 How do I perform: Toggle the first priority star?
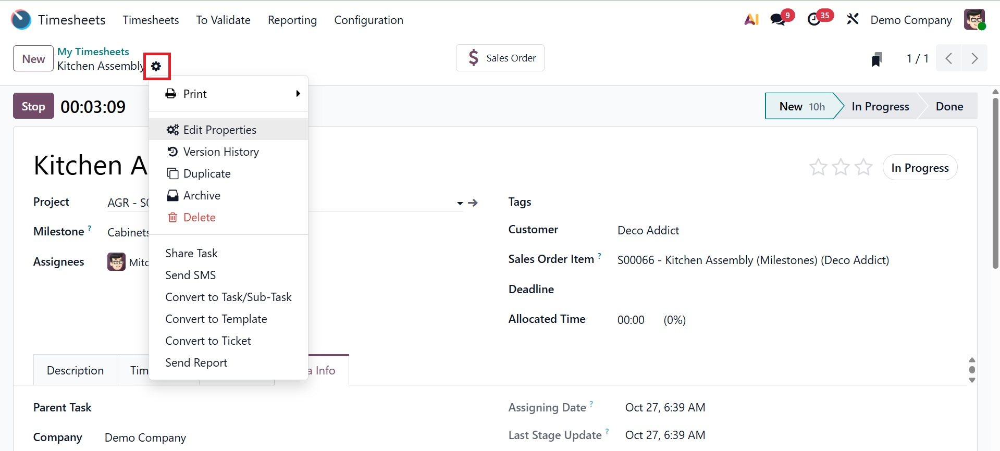(x=818, y=168)
